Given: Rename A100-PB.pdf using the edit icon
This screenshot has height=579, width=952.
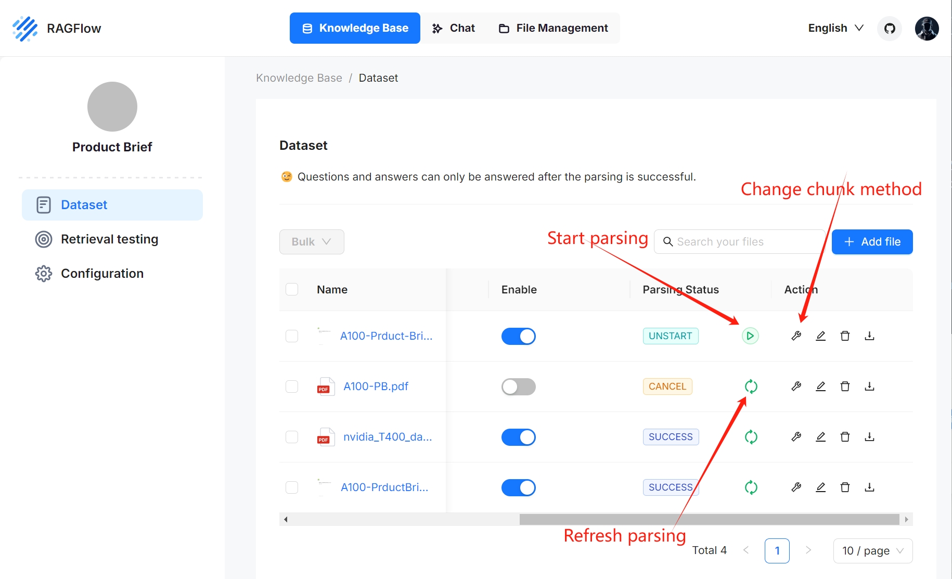Looking at the screenshot, I should point(820,387).
